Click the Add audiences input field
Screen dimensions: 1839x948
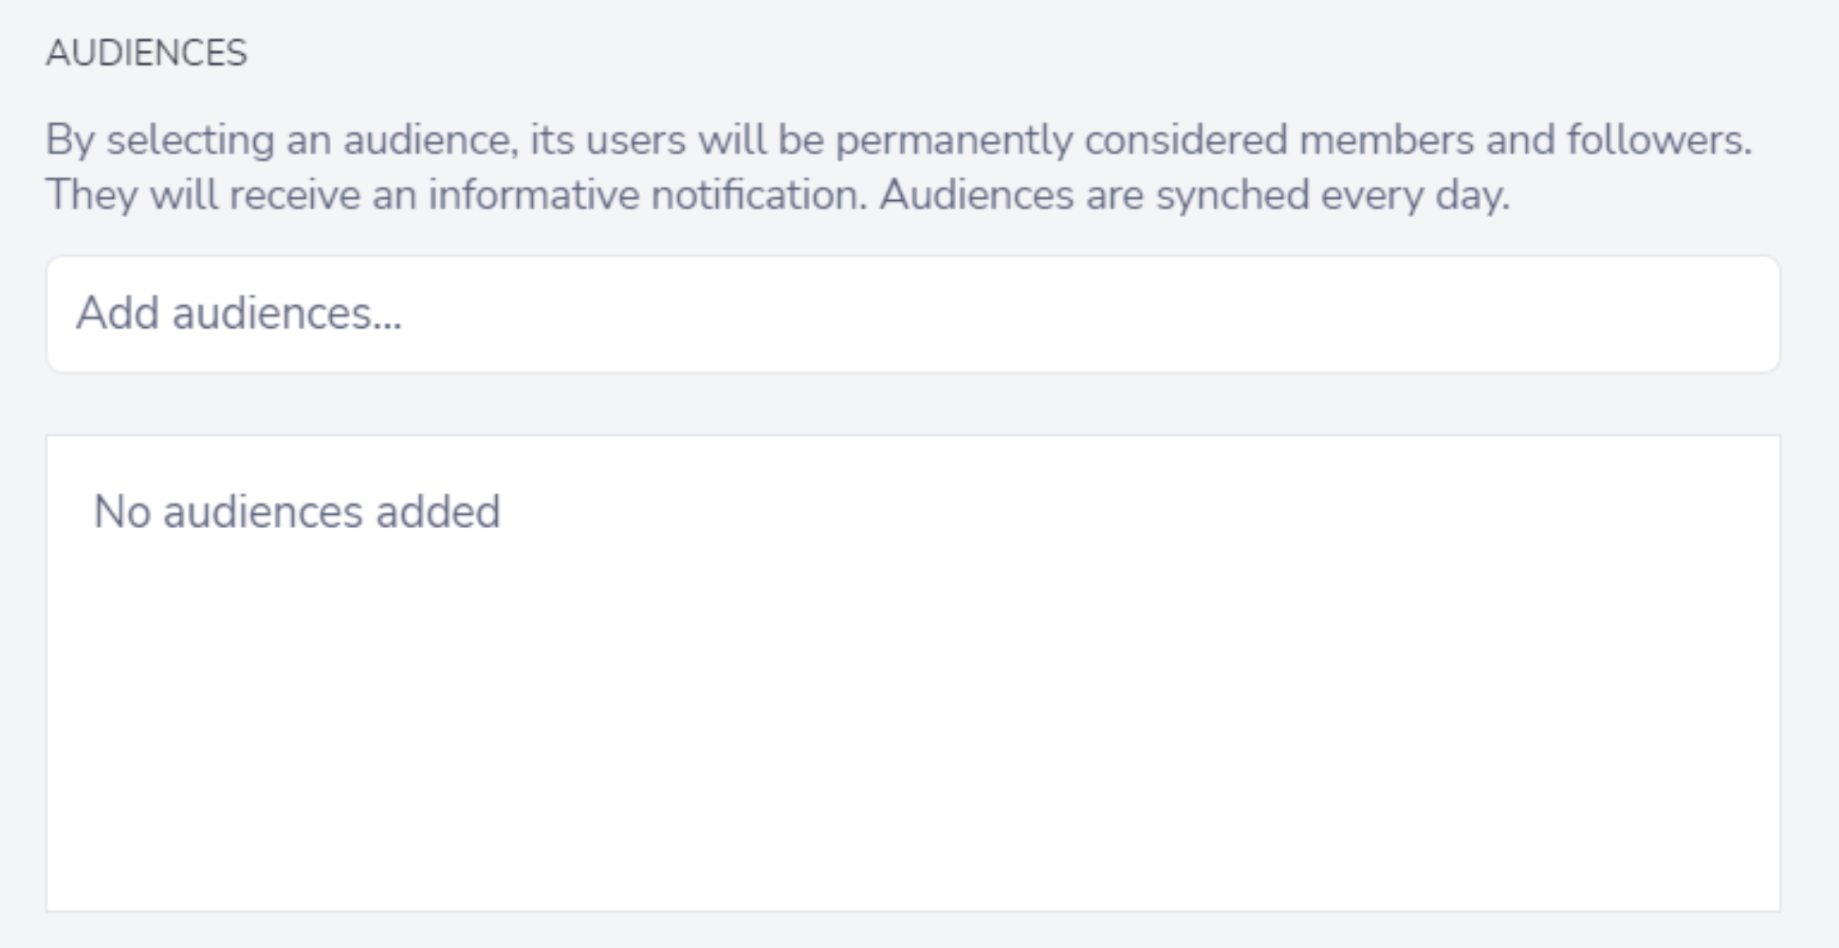coord(912,314)
